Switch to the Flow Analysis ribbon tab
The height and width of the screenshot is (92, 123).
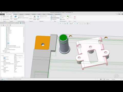[x=9, y=14]
